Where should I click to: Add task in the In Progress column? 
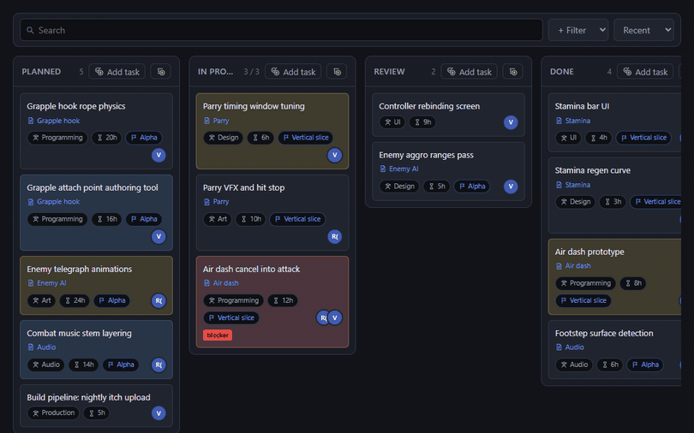point(293,72)
